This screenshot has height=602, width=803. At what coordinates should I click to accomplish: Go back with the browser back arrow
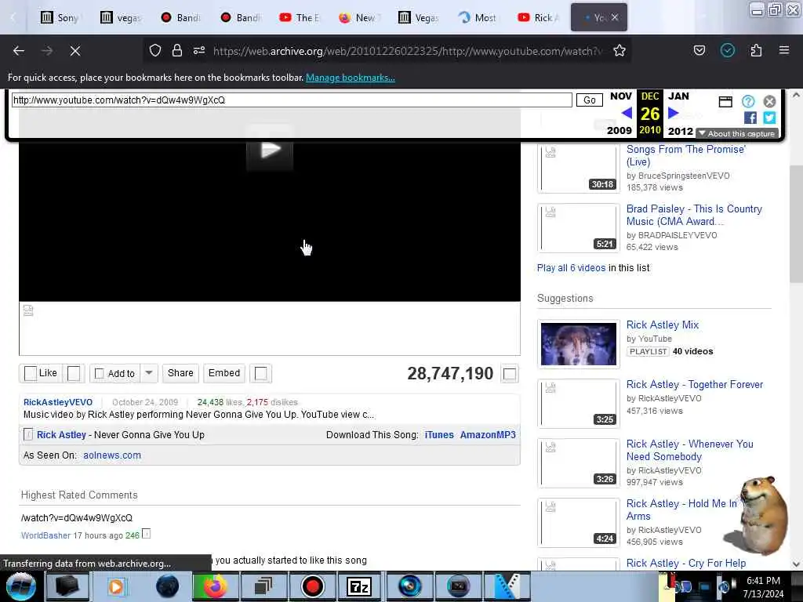(x=19, y=51)
